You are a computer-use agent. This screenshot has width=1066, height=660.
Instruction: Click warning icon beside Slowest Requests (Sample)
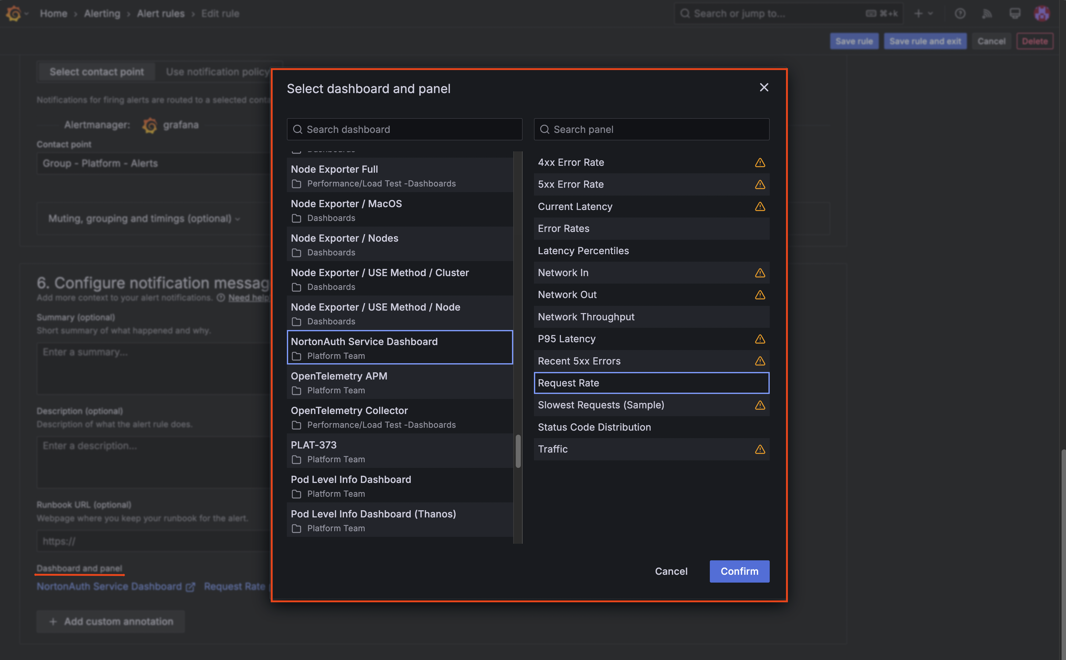point(760,405)
